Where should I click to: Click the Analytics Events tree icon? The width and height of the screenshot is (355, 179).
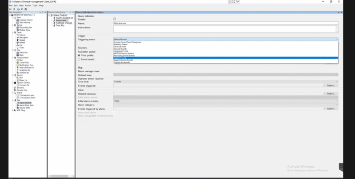tap(18, 70)
